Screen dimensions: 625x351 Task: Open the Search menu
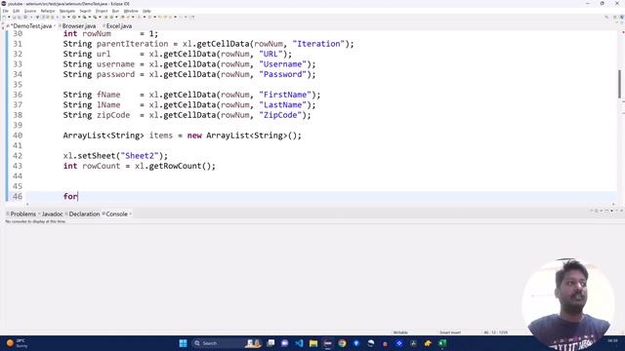[x=85, y=11]
